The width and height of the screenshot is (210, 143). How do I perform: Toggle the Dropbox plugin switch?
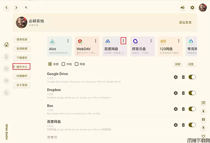(192, 93)
